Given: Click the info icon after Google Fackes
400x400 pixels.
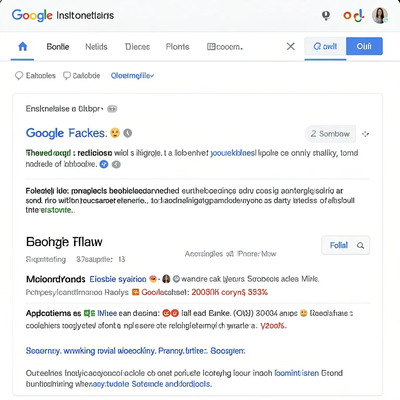Looking at the screenshot, I should (x=127, y=133).
